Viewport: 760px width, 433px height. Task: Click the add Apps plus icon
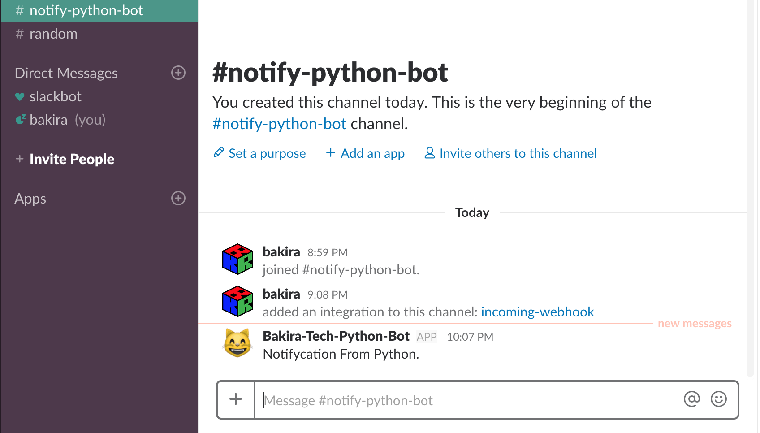[x=178, y=198]
